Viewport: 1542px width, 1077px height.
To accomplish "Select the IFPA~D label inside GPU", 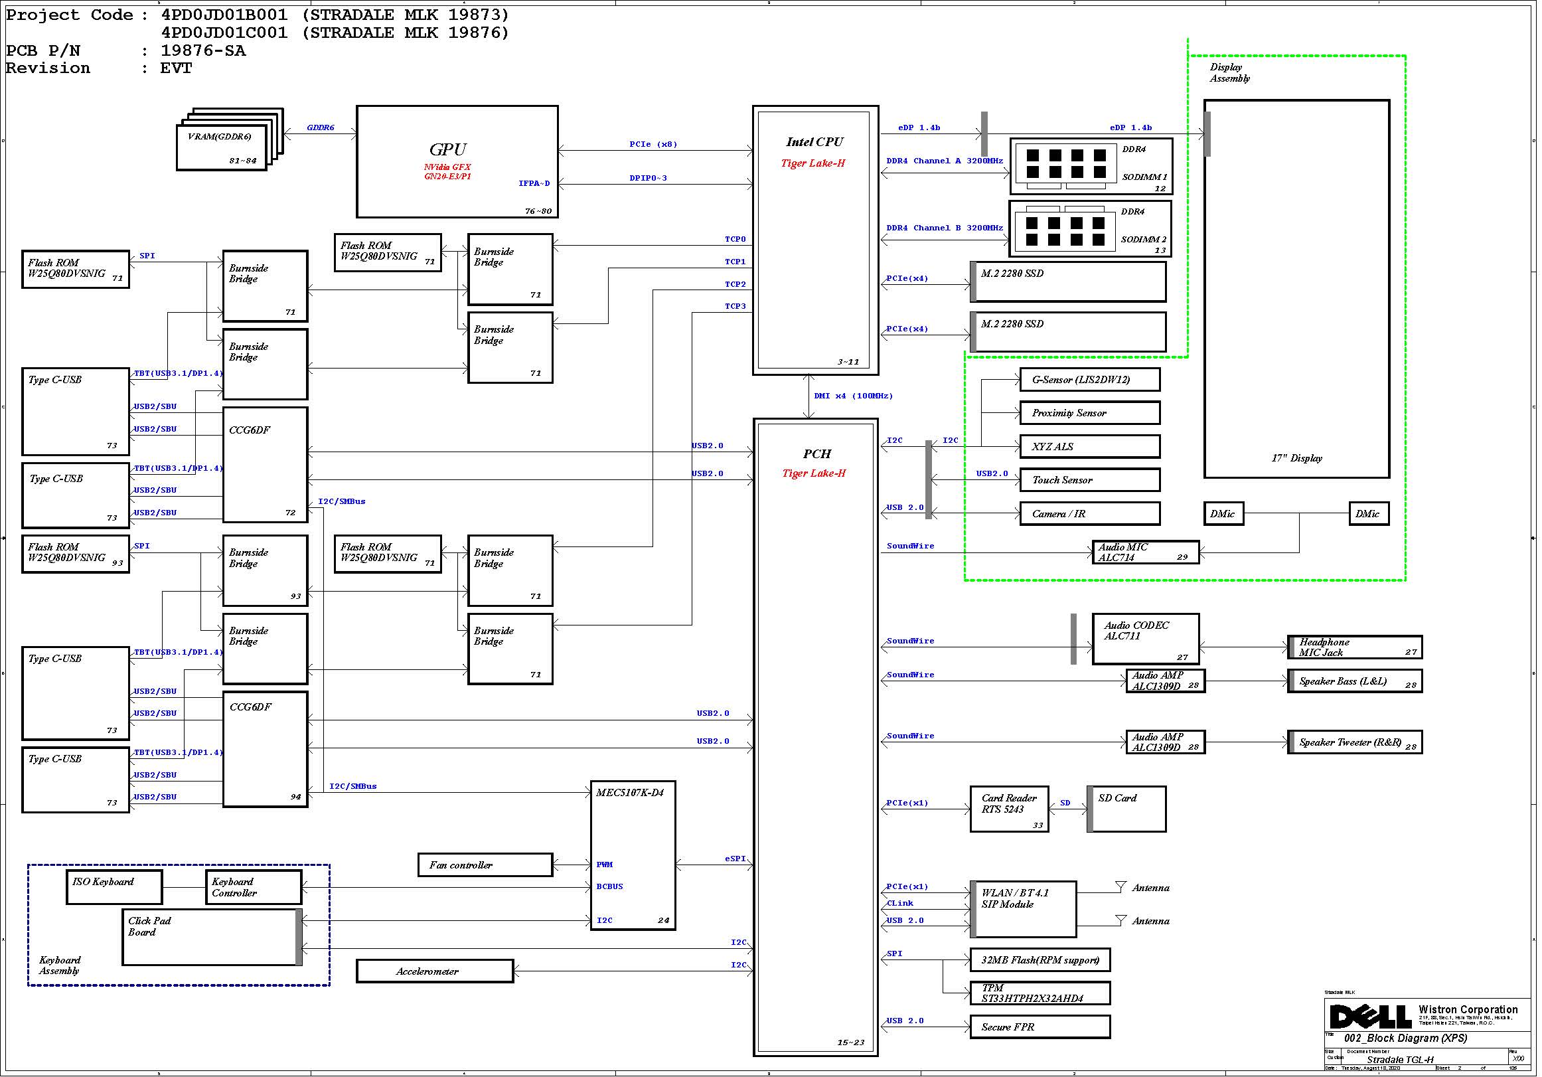I will (535, 183).
